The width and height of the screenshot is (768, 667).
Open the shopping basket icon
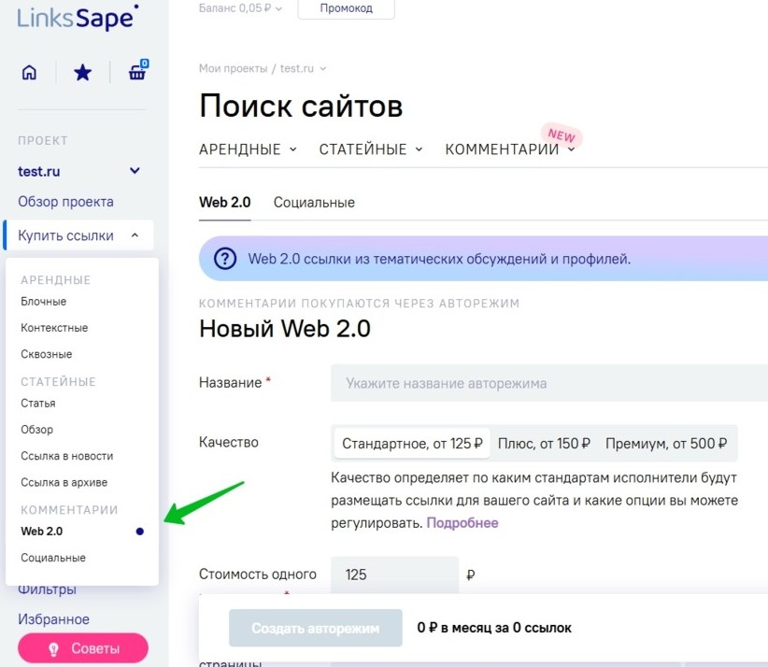click(x=137, y=70)
